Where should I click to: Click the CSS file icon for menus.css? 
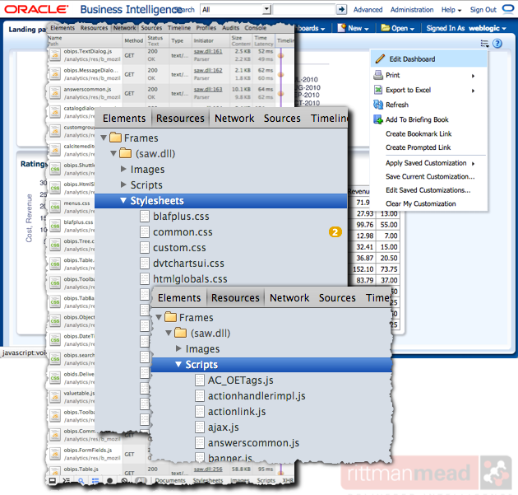pyautogui.click(x=55, y=207)
